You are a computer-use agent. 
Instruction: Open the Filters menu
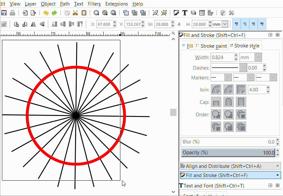94,4
